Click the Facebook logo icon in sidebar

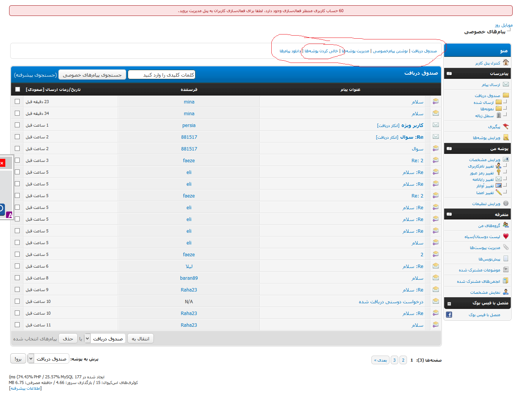point(449,315)
